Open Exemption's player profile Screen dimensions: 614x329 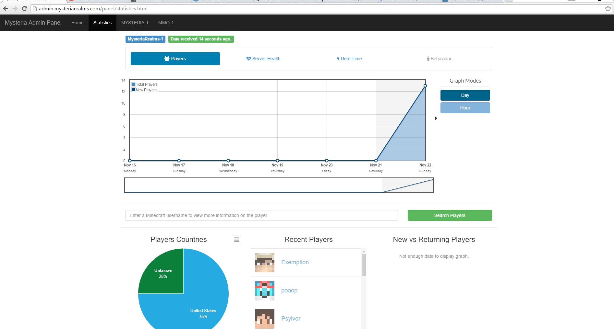295,262
